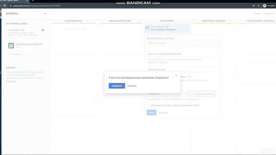Open the Salesbot bot selection dropdown
The image size is (276, 155).
[x=164, y=94]
